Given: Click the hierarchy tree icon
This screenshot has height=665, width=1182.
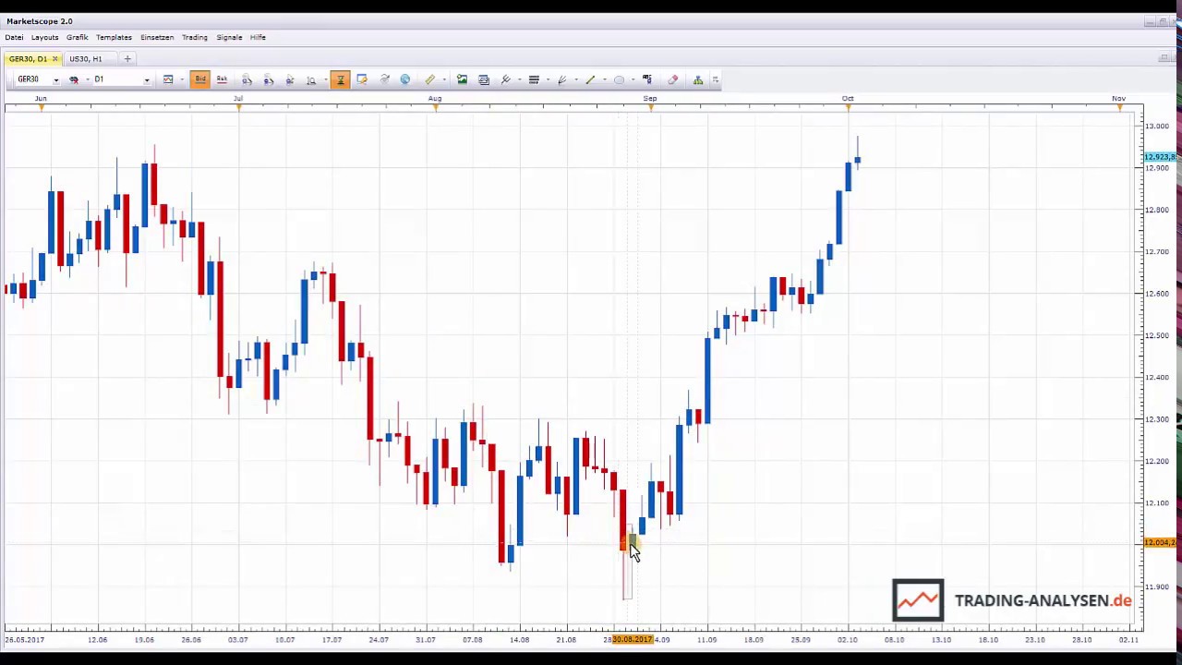Looking at the screenshot, I should pos(698,79).
